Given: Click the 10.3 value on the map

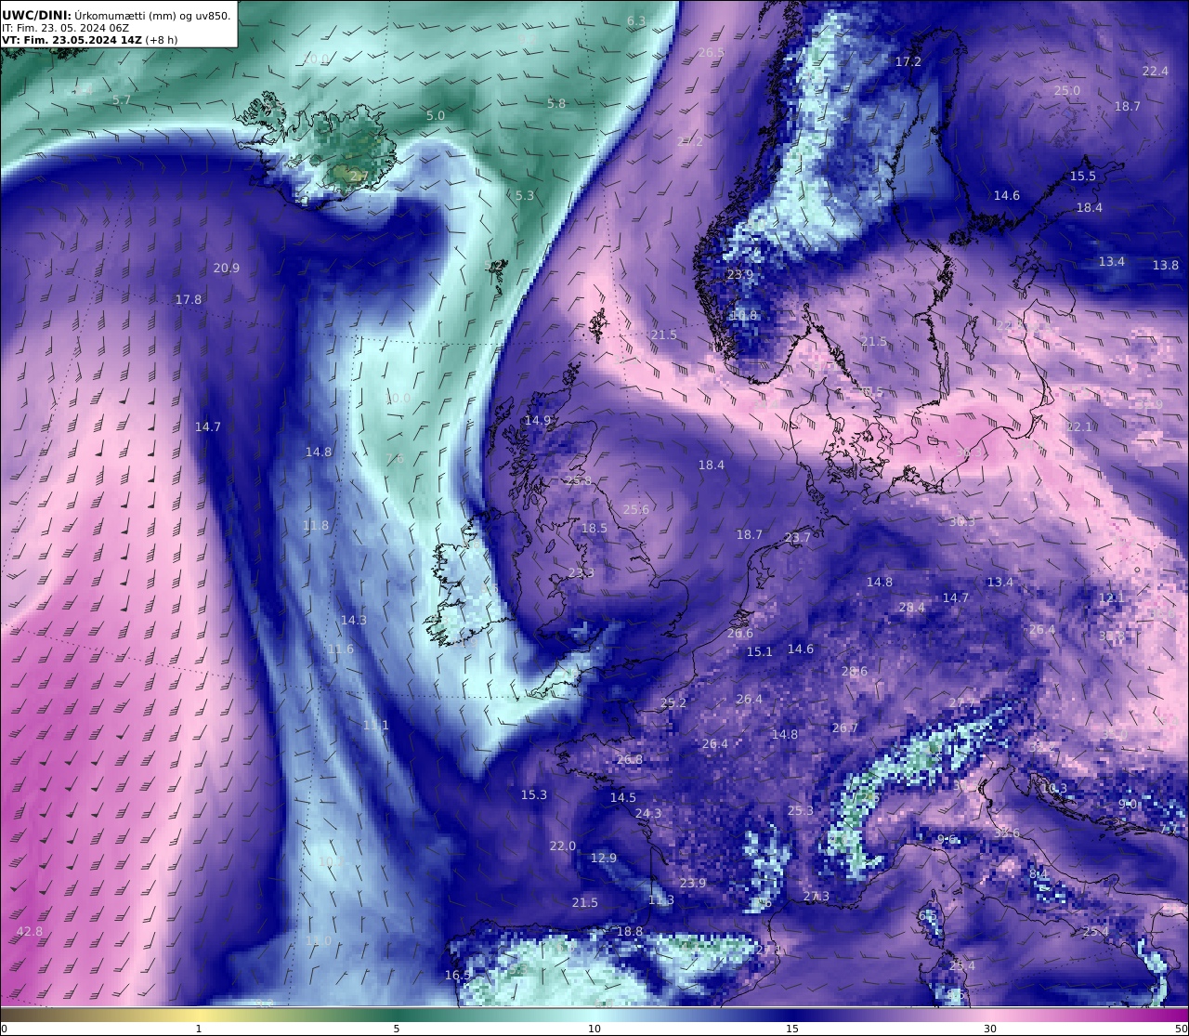Looking at the screenshot, I should tap(1054, 788).
